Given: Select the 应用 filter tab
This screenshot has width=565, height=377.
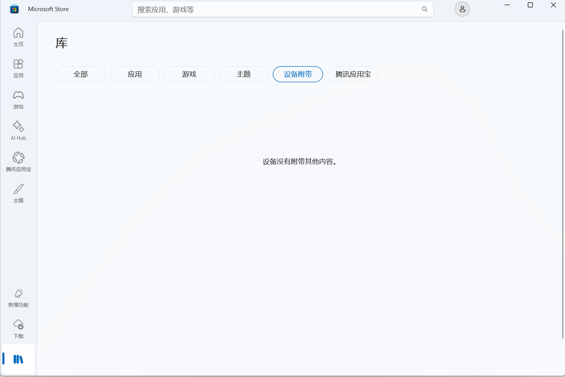Looking at the screenshot, I should (x=135, y=74).
